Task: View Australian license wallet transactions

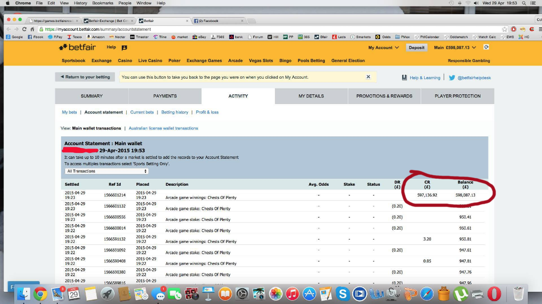Action: coord(163,128)
